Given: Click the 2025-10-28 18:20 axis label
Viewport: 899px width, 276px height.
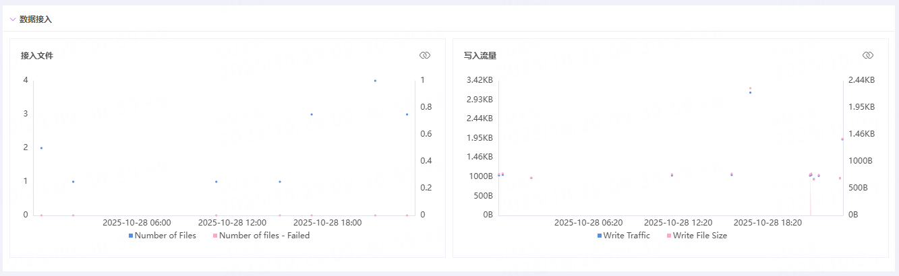Looking at the screenshot, I should 767,222.
